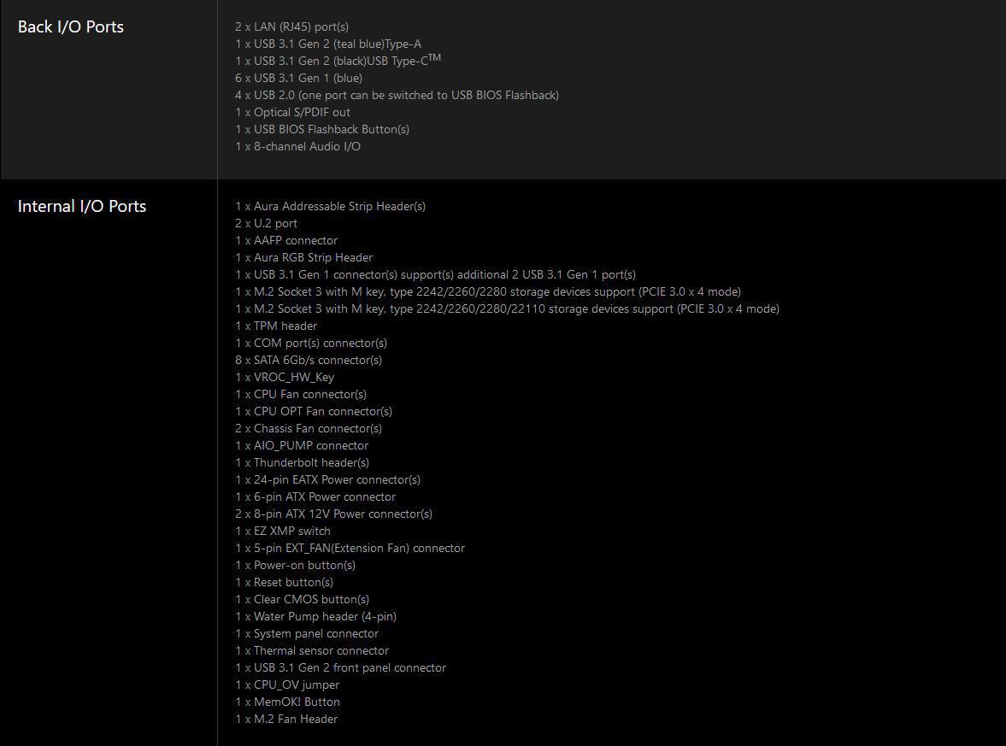The width and height of the screenshot is (1006, 746).
Task: Click the 8 x SATA 6Gb/s connector line
Action: click(x=308, y=361)
